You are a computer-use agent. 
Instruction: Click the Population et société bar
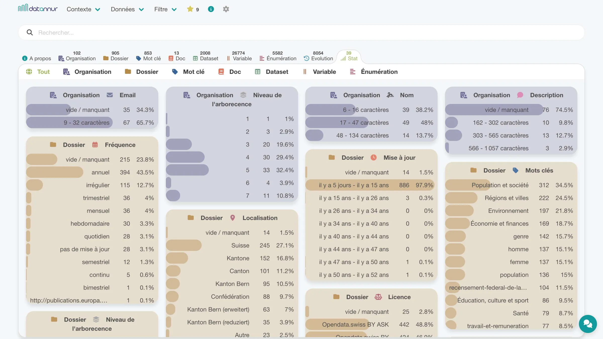[511, 185]
